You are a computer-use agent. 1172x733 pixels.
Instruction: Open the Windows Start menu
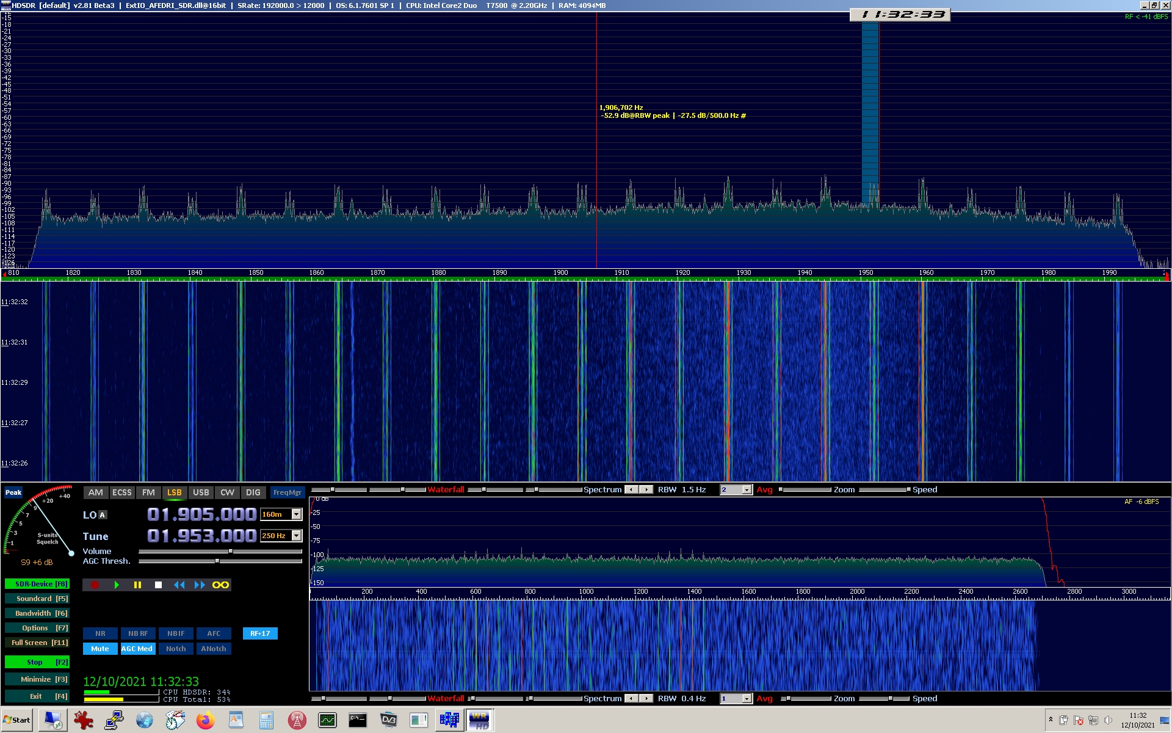click(17, 720)
